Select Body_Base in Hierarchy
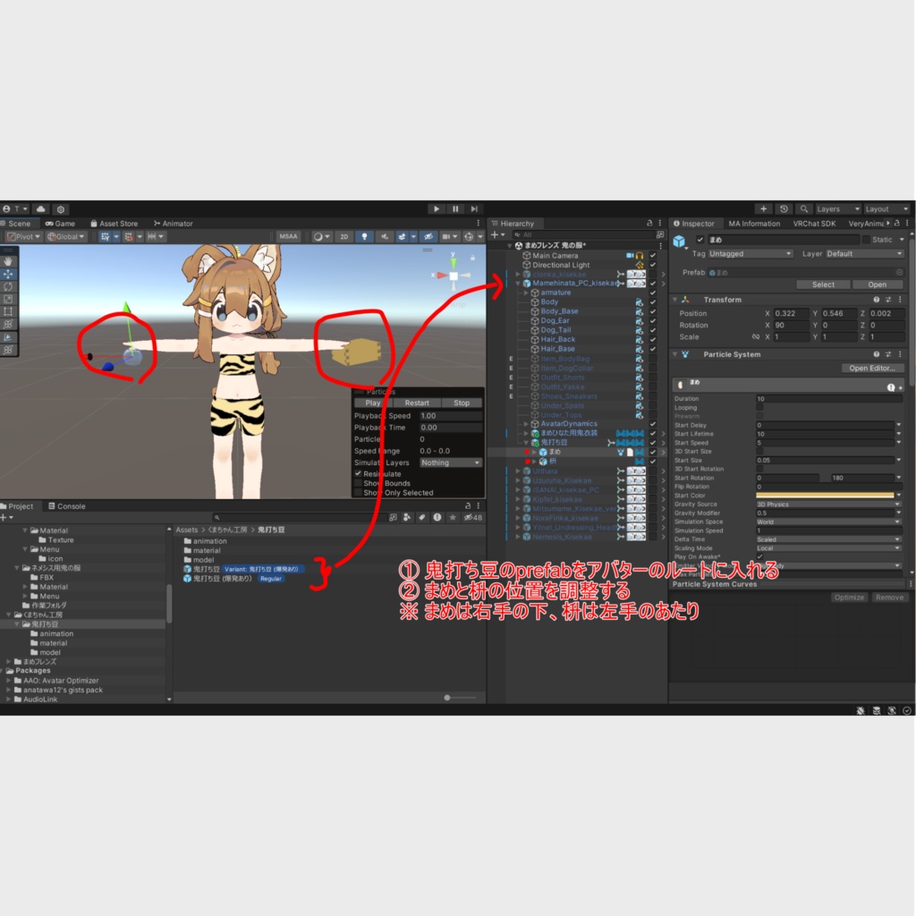Screen dimensions: 916x916 pos(559,311)
